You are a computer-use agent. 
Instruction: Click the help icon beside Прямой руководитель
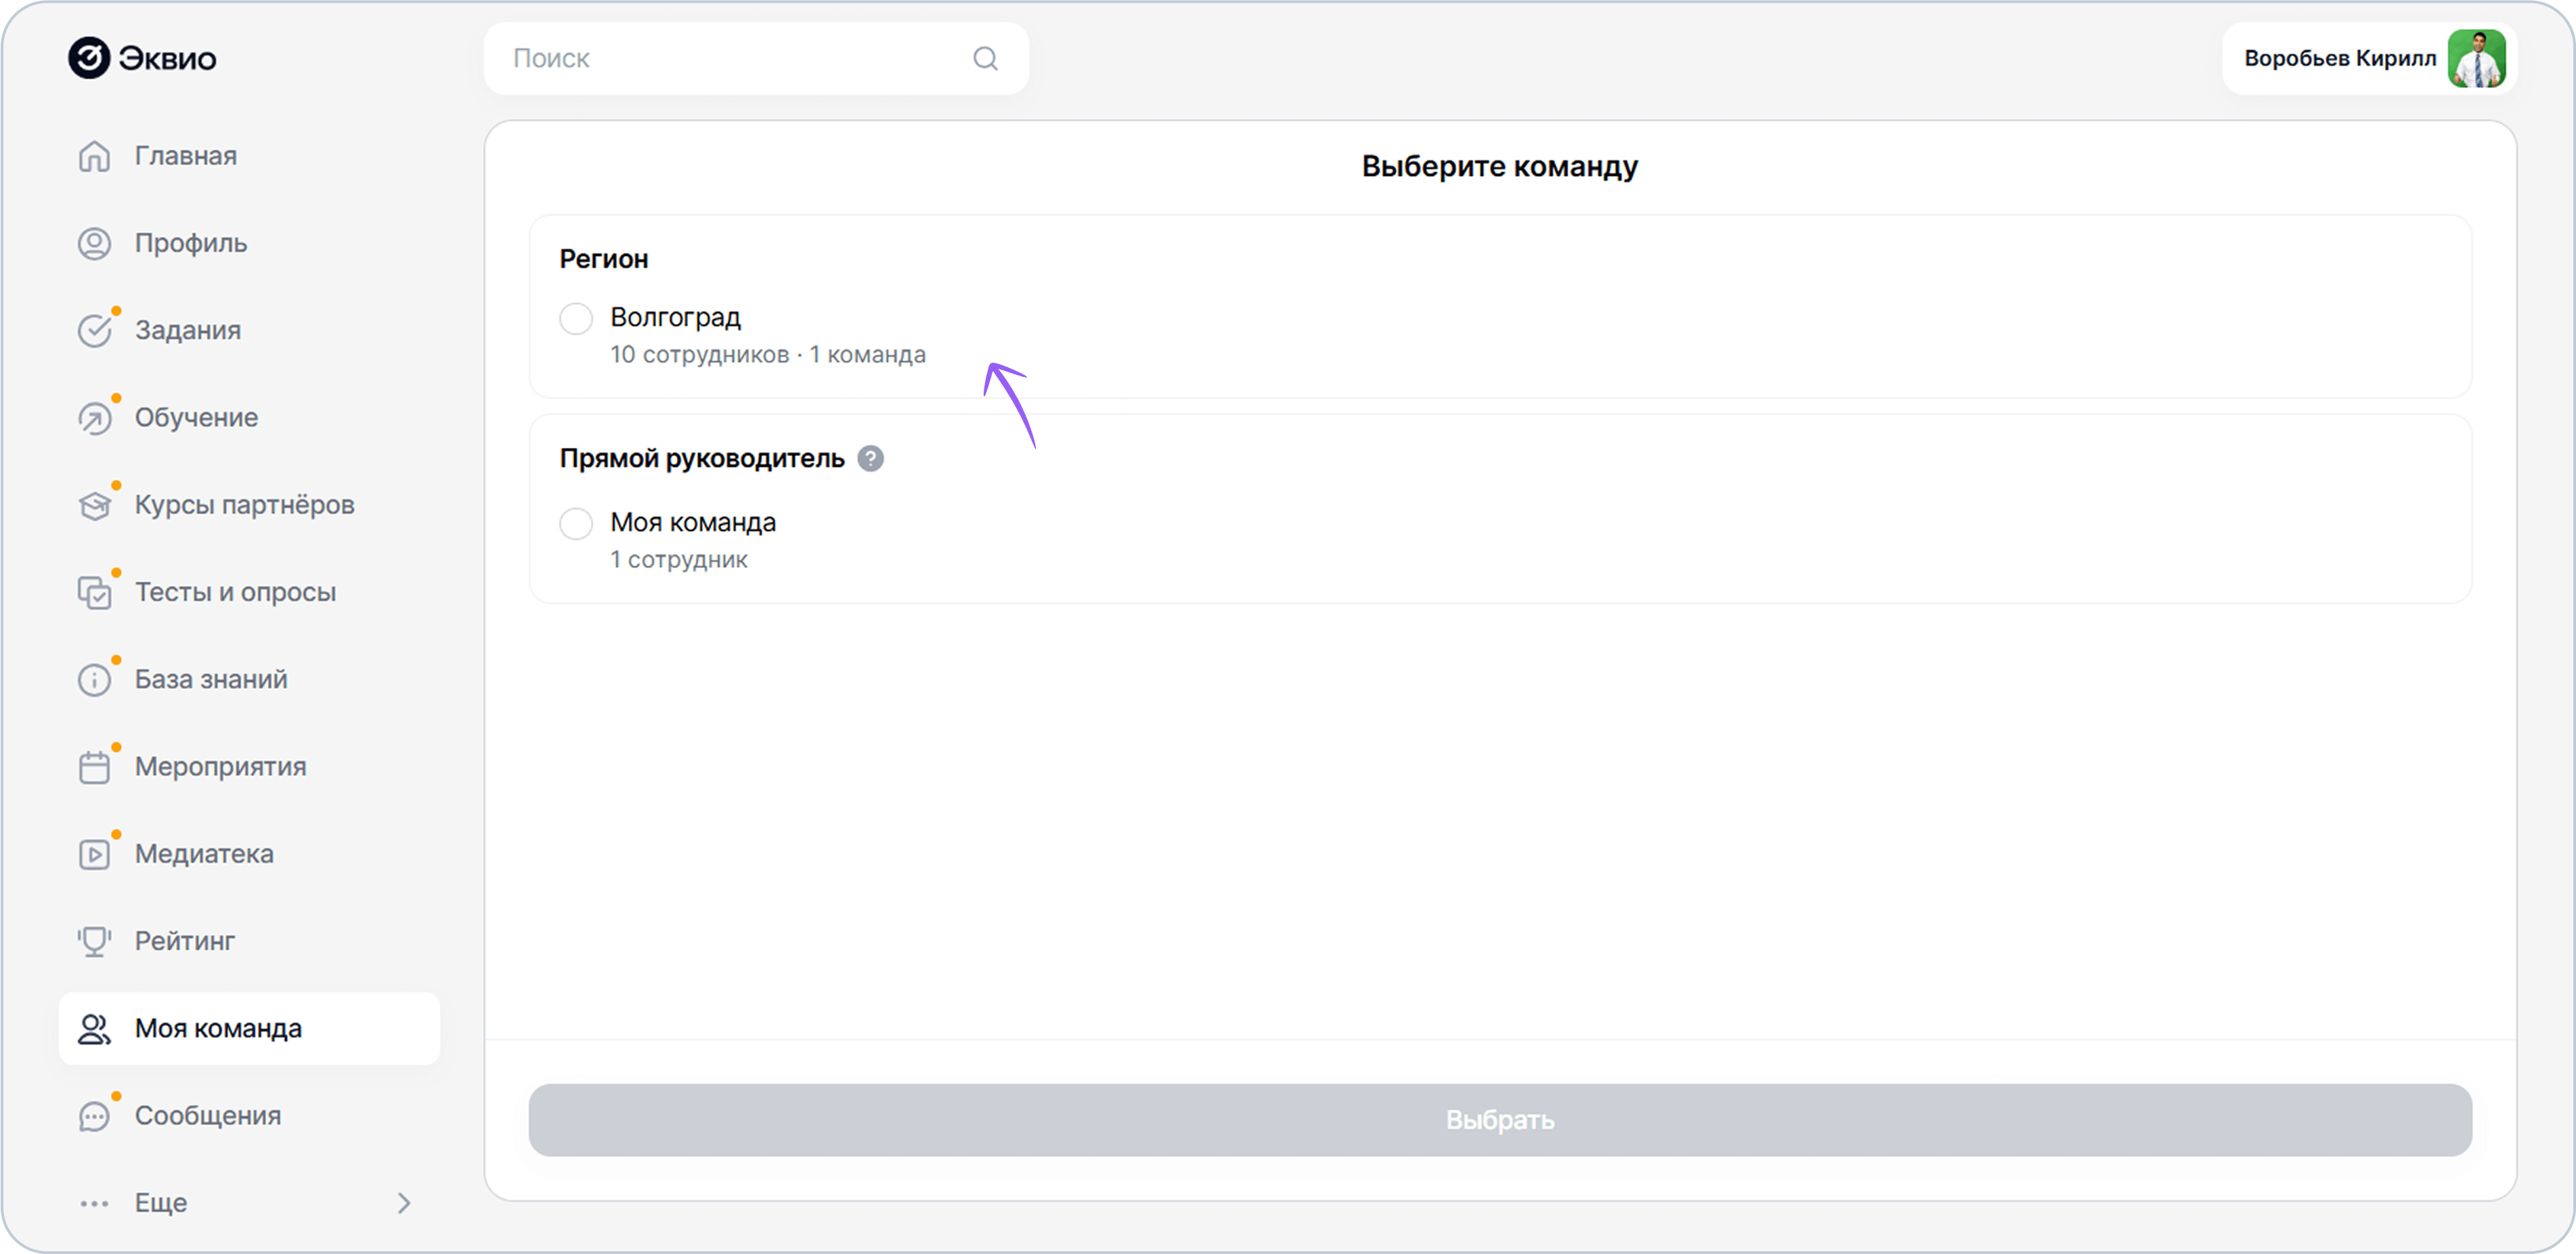870,458
